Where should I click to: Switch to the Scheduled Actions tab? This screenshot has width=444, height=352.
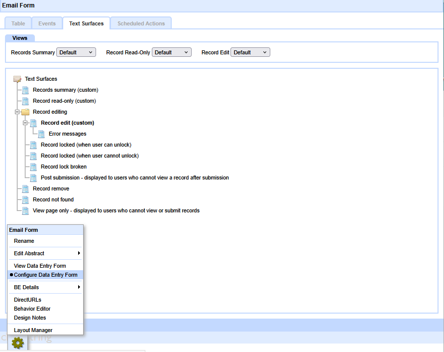coord(141,23)
